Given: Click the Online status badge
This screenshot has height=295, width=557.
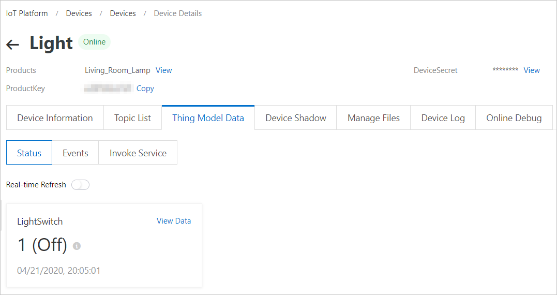Looking at the screenshot, I should [94, 42].
